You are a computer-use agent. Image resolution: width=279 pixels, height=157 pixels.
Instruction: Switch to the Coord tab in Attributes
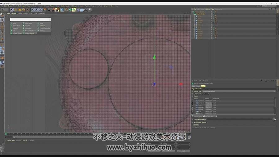point(198,86)
